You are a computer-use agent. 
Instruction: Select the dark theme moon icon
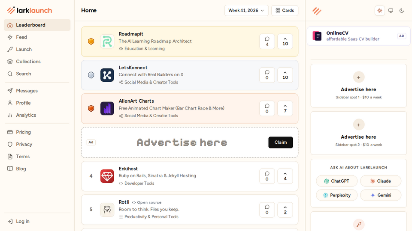point(402,11)
